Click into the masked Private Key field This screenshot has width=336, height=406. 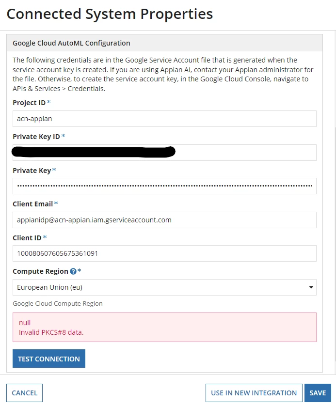click(x=164, y=186)
